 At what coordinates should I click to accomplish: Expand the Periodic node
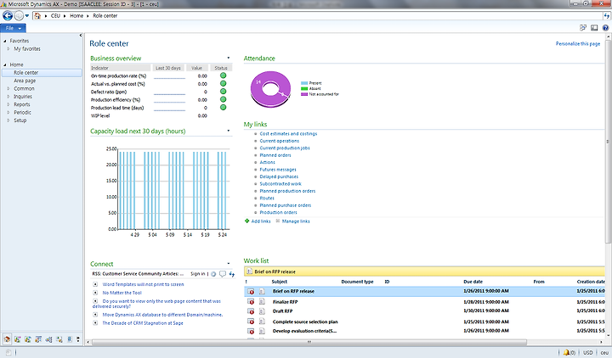[8, 112]
